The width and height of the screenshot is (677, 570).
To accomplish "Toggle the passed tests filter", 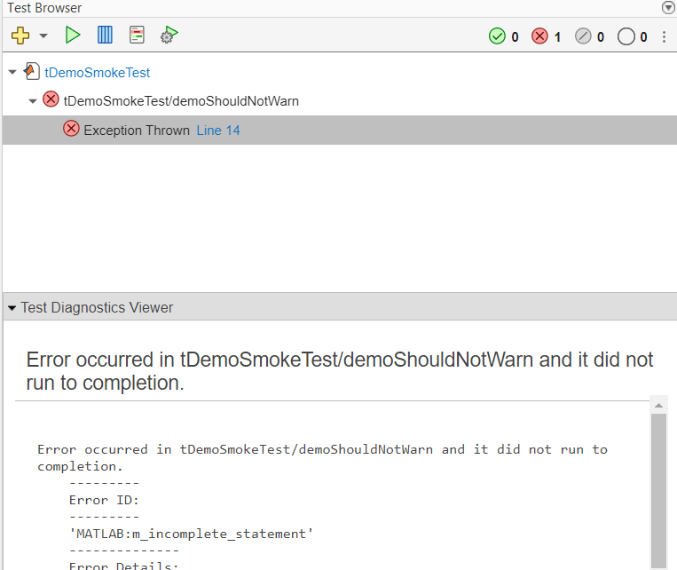I will (497, 36).
